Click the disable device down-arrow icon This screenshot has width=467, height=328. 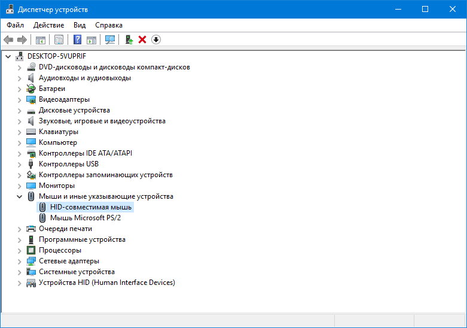[156, 40]
